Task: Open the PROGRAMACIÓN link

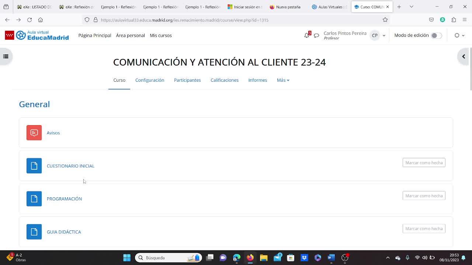Action: tap(64, 199)
